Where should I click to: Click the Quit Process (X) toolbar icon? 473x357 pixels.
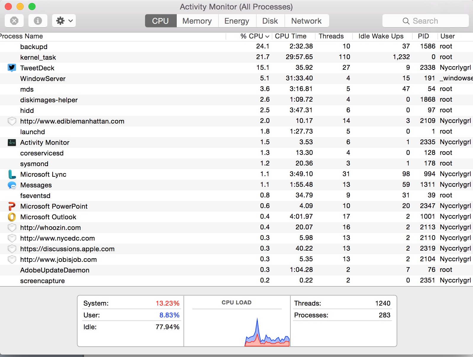14,21
